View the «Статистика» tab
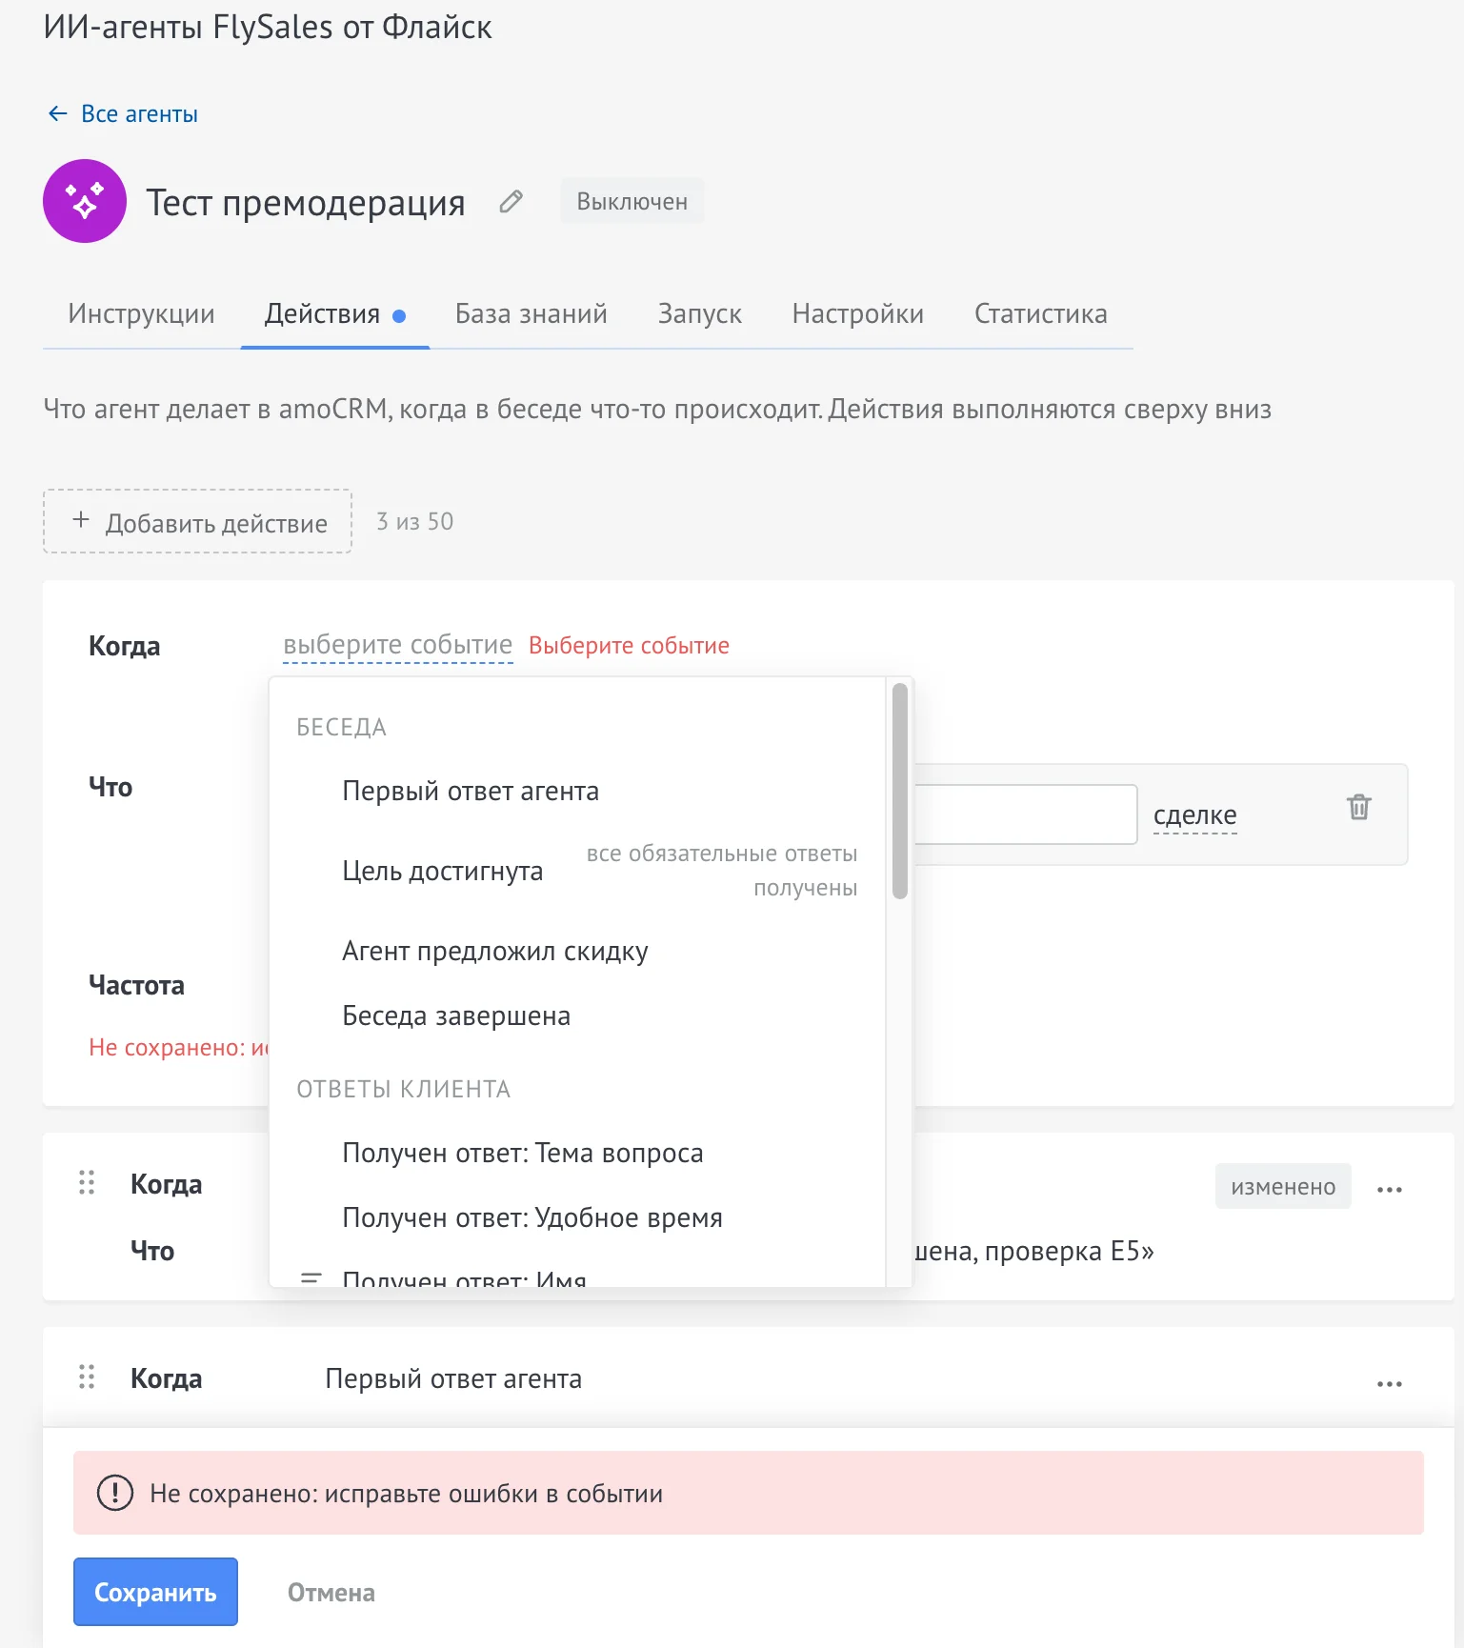Viewport: 1464px width, 1648px height. [x=1041, y=313]
